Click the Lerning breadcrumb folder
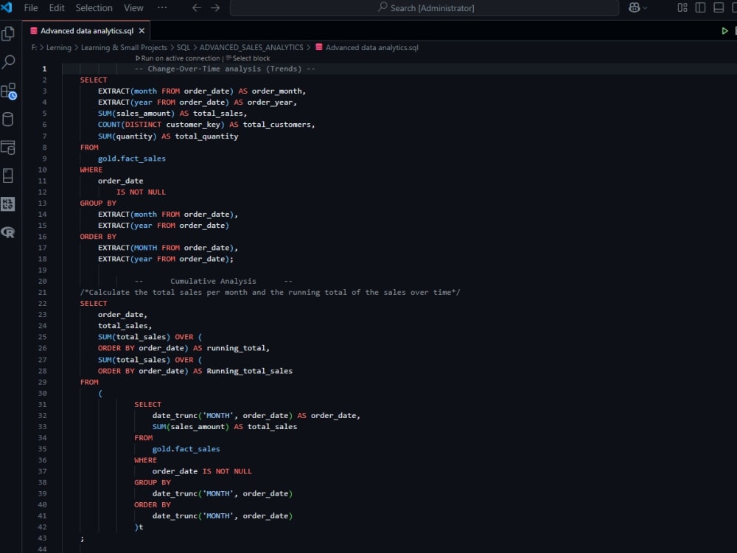Viewport: 737px width, 553px height. [59, 47]
